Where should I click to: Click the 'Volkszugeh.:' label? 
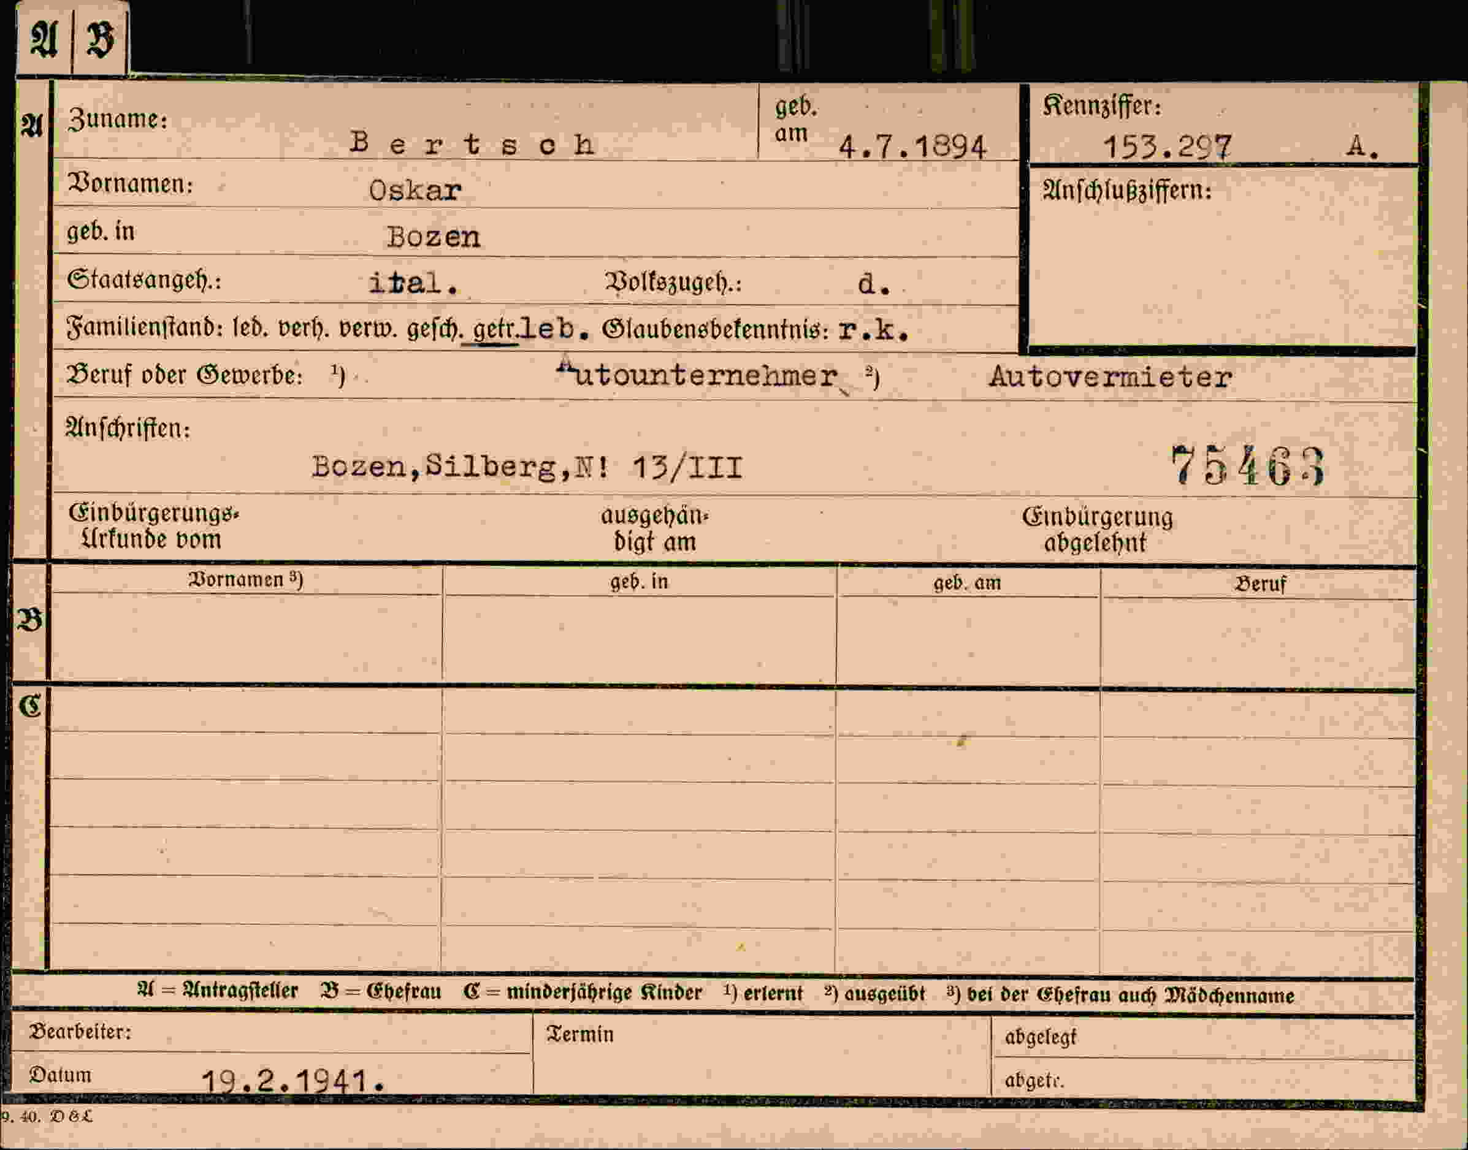click(673, 282)
